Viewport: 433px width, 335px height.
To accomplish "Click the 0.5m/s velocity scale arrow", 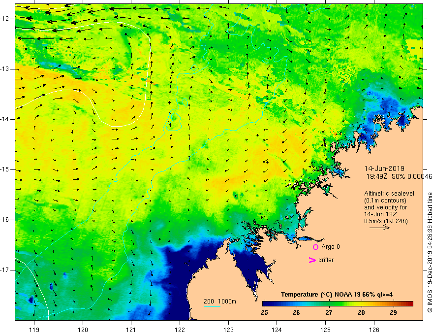I will click(379, 228).
